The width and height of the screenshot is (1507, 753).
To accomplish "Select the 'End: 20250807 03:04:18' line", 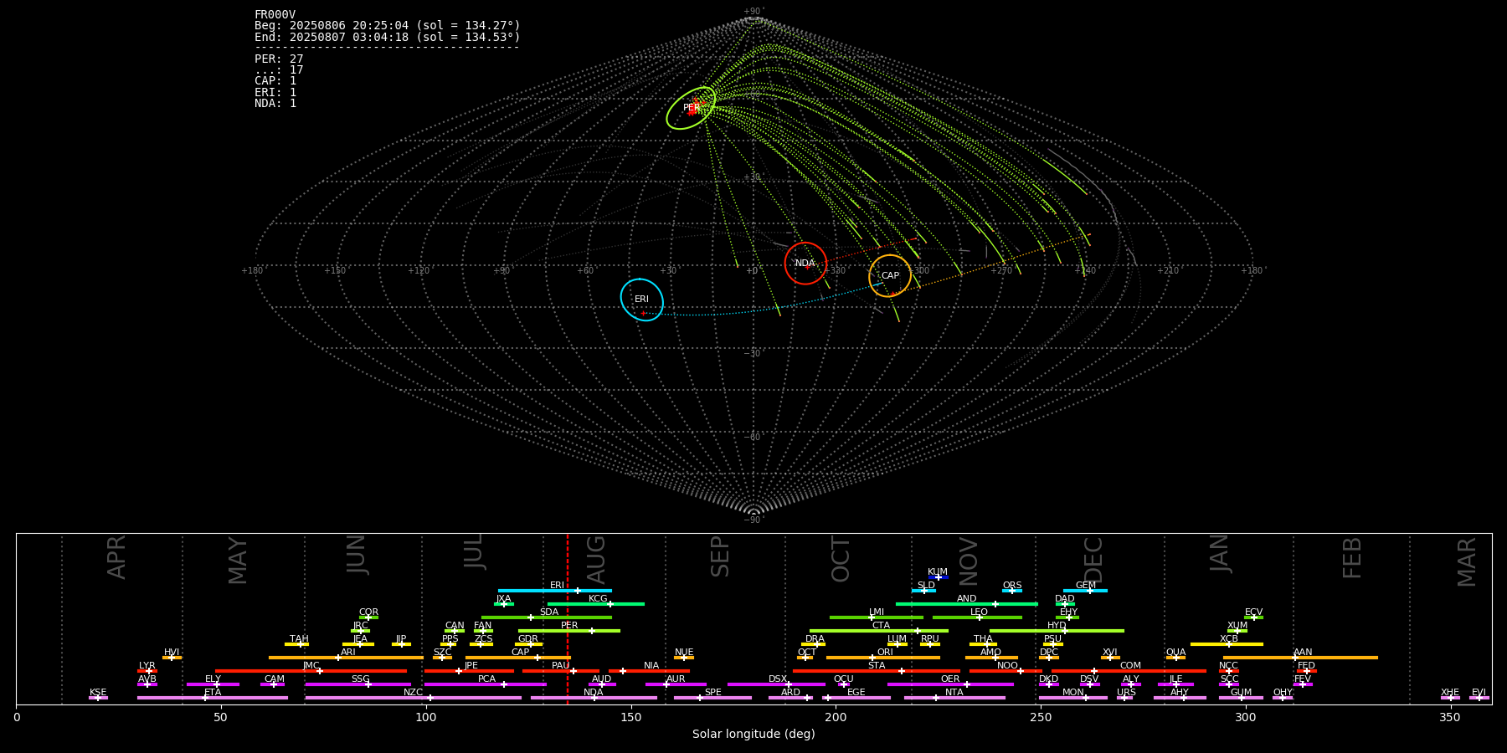I will tap(388, 37).
